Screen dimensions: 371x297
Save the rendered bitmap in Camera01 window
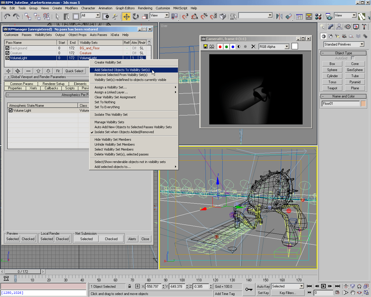click(205, 46)
